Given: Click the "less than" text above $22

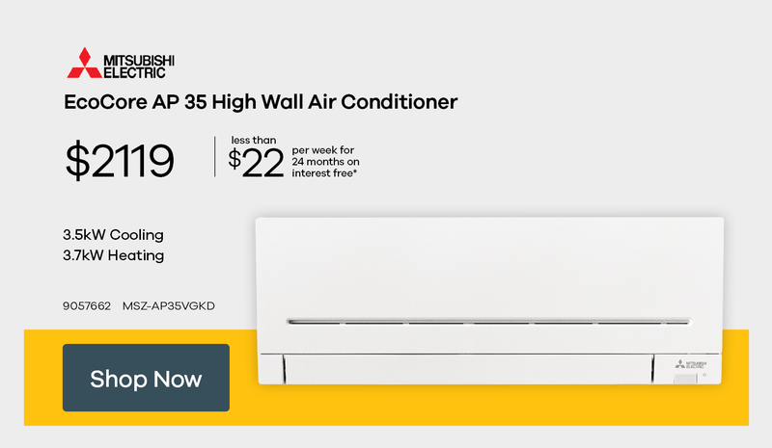Looking at the screenshot, I should (x=254, y=140).
